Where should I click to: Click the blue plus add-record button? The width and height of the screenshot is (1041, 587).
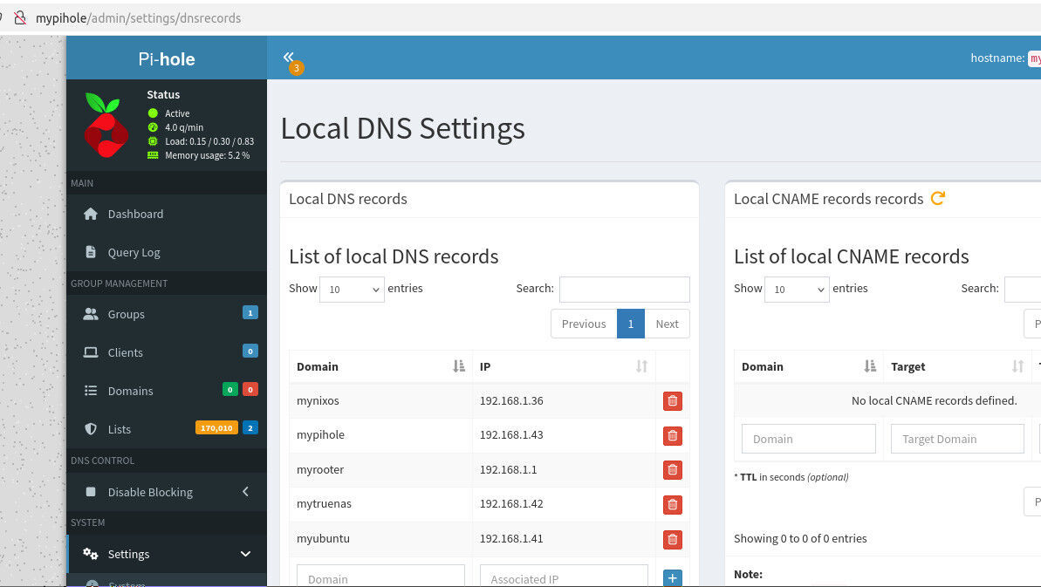672,577
